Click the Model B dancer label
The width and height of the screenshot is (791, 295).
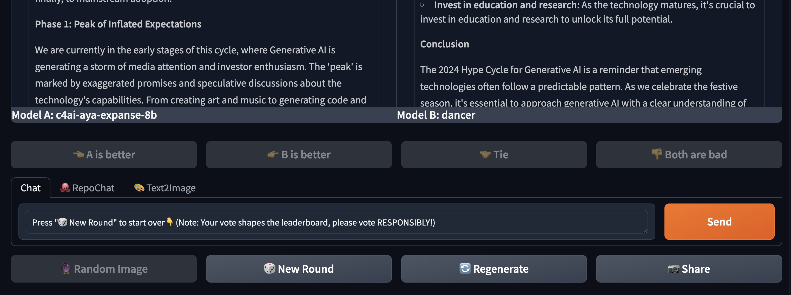pyautogui.click(x=436, y=115)
